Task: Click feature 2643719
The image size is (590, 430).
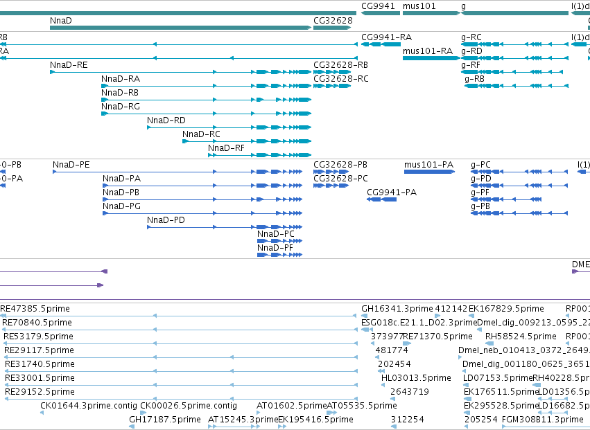Action: coord(393,399)
